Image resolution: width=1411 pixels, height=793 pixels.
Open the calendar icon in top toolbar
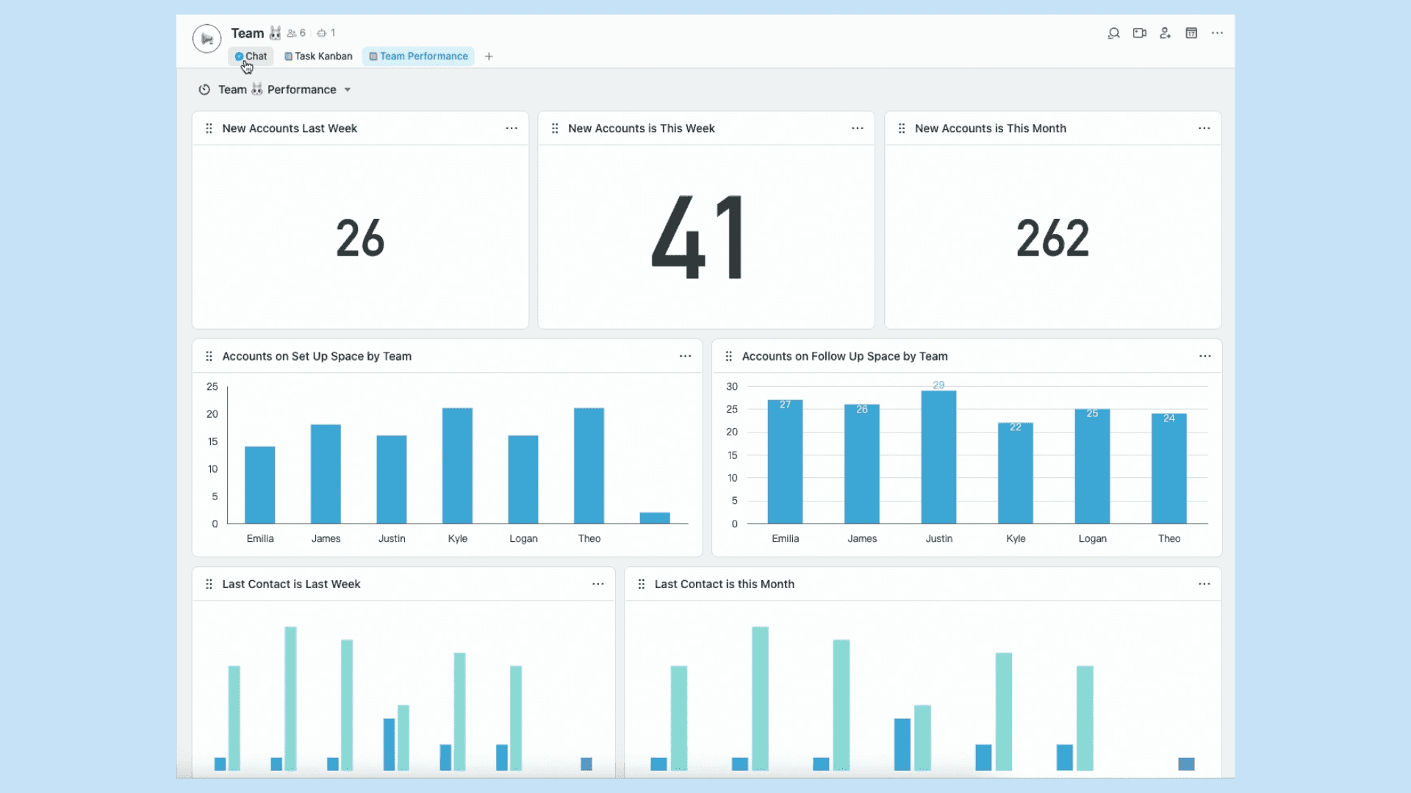tap(1191, 33)
